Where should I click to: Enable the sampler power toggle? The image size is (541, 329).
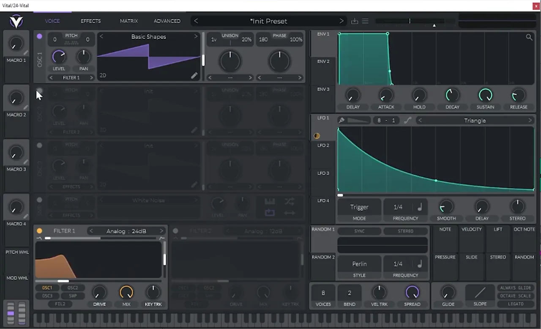(x=39, y=200)
